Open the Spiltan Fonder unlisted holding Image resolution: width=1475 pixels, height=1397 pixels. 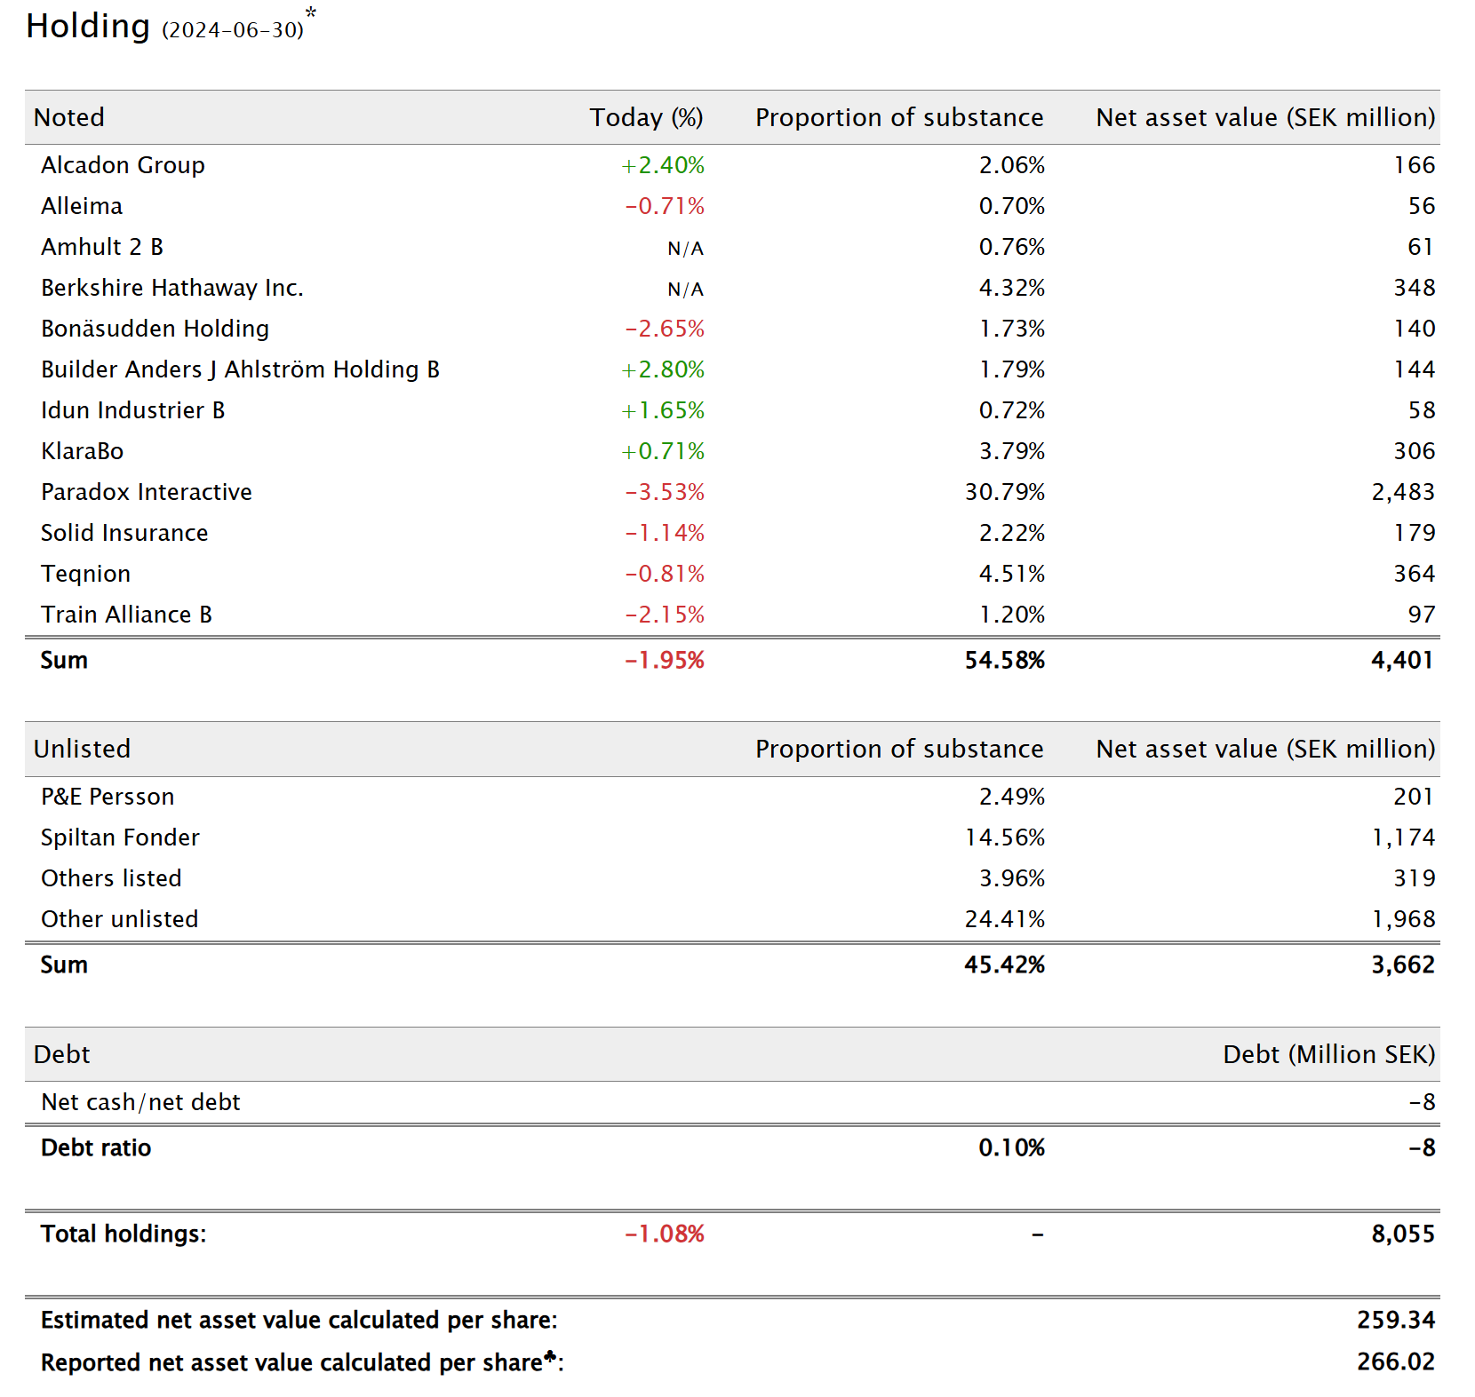pos(120,837)
